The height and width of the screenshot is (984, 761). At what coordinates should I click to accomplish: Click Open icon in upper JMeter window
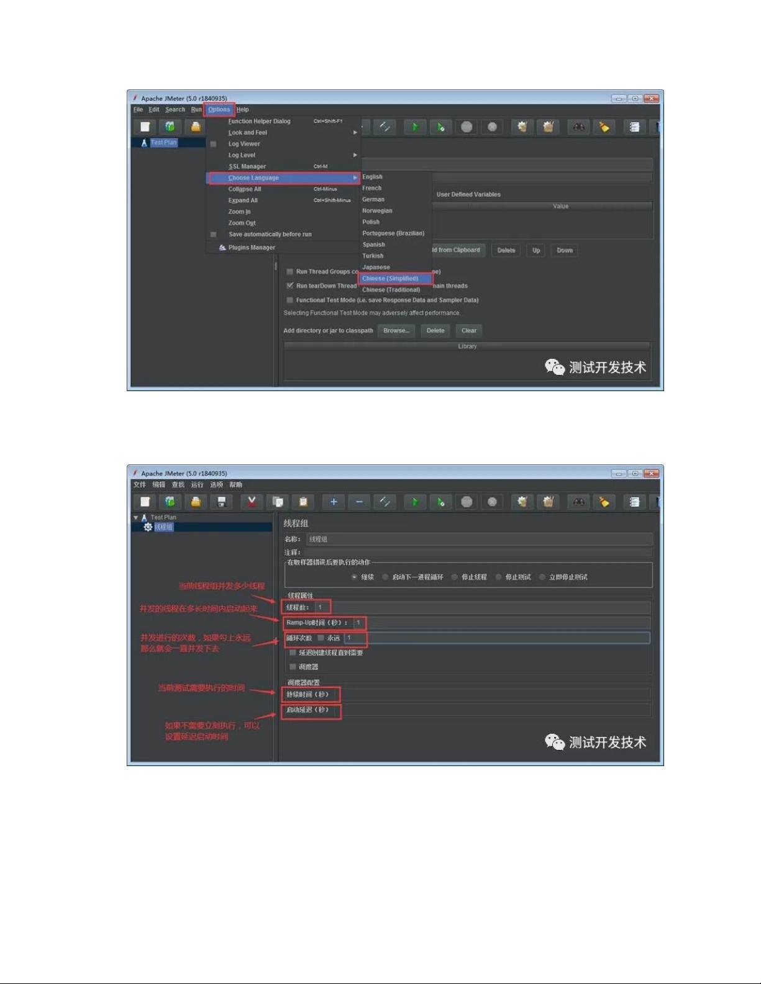[196, 127]
